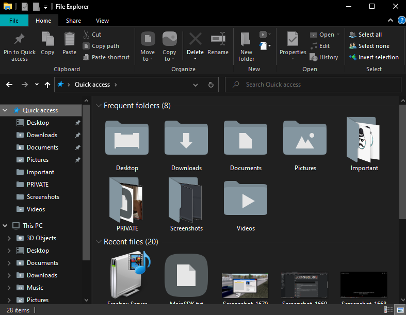The width and height of the screenshot is (406, 315).
Task: Click the Edit ribbon item
Action: coord(320,46)
